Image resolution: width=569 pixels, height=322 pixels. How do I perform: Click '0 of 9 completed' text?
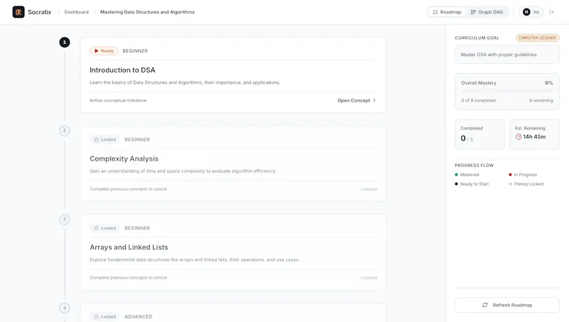(478, 100)
